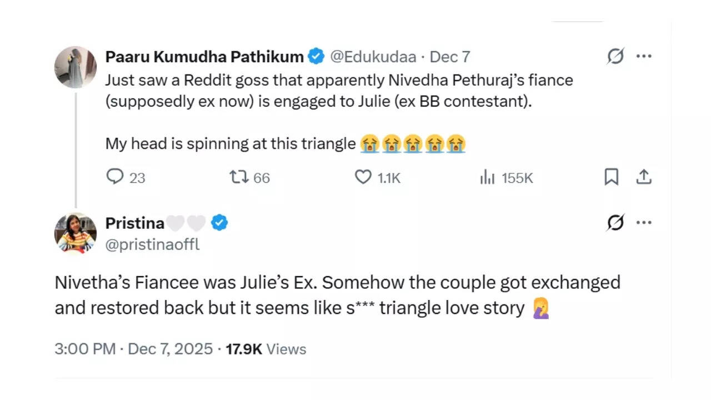Image resolution: width=711 pixels, height=400 pixels.
Task: Bookmark the Reddit goss tweet
Action: [611, 177]
